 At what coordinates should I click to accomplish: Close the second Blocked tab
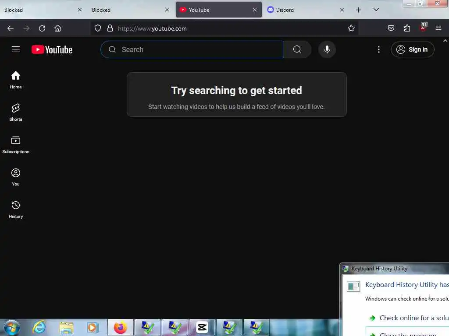click(167, 10)
